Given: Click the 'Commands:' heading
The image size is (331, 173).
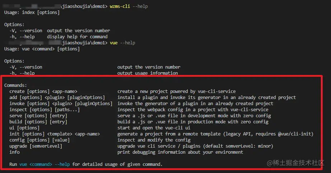Looking at the screenshot, I should (16, 85).
